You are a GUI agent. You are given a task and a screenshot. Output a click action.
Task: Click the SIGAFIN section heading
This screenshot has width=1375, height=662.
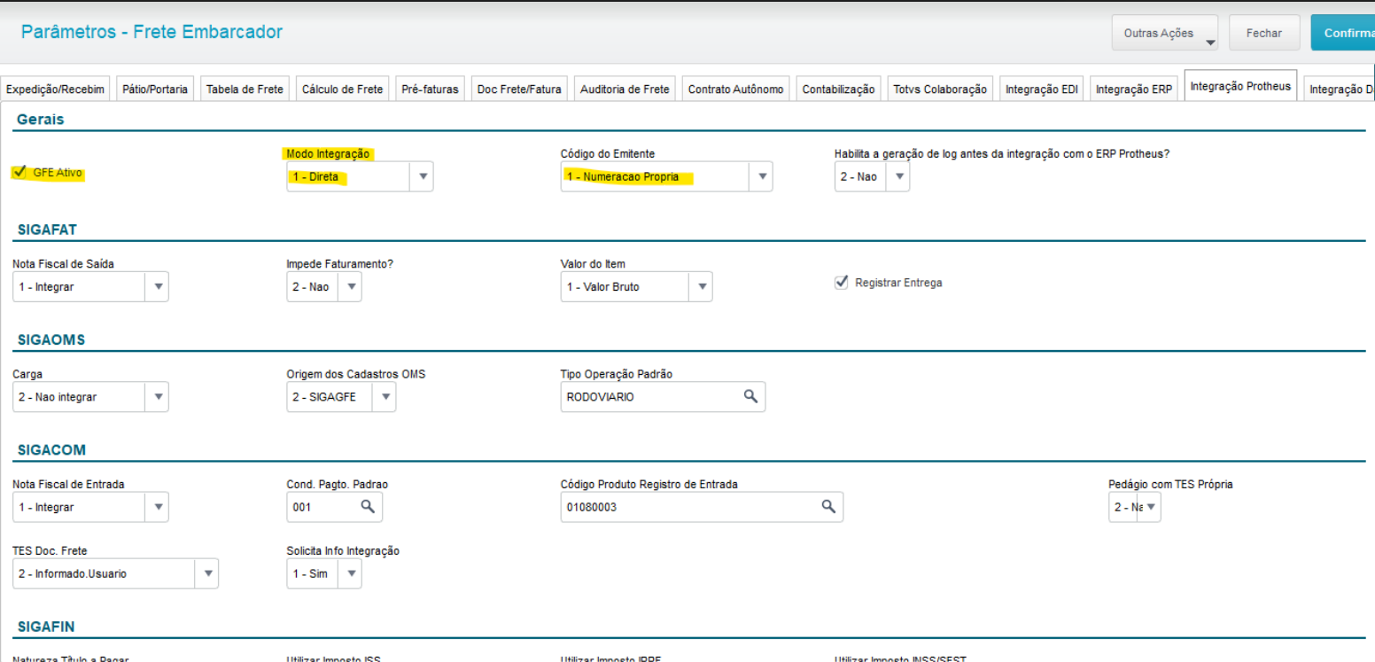[x=46, y=627]
